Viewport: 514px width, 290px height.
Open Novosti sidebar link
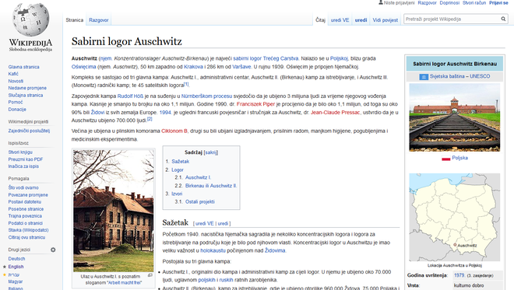[x=16, y=81]
